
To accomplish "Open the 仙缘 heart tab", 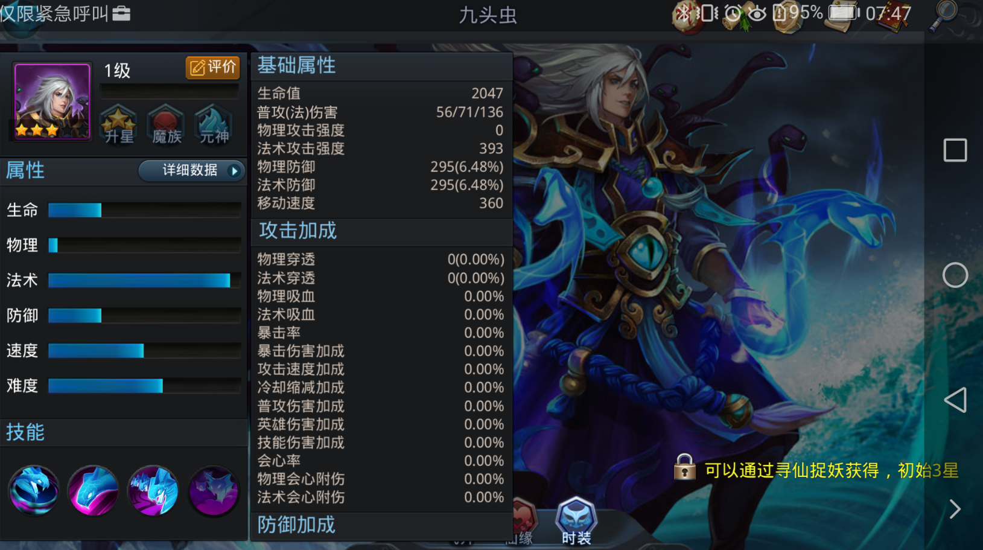I will (x=520, y=523).
